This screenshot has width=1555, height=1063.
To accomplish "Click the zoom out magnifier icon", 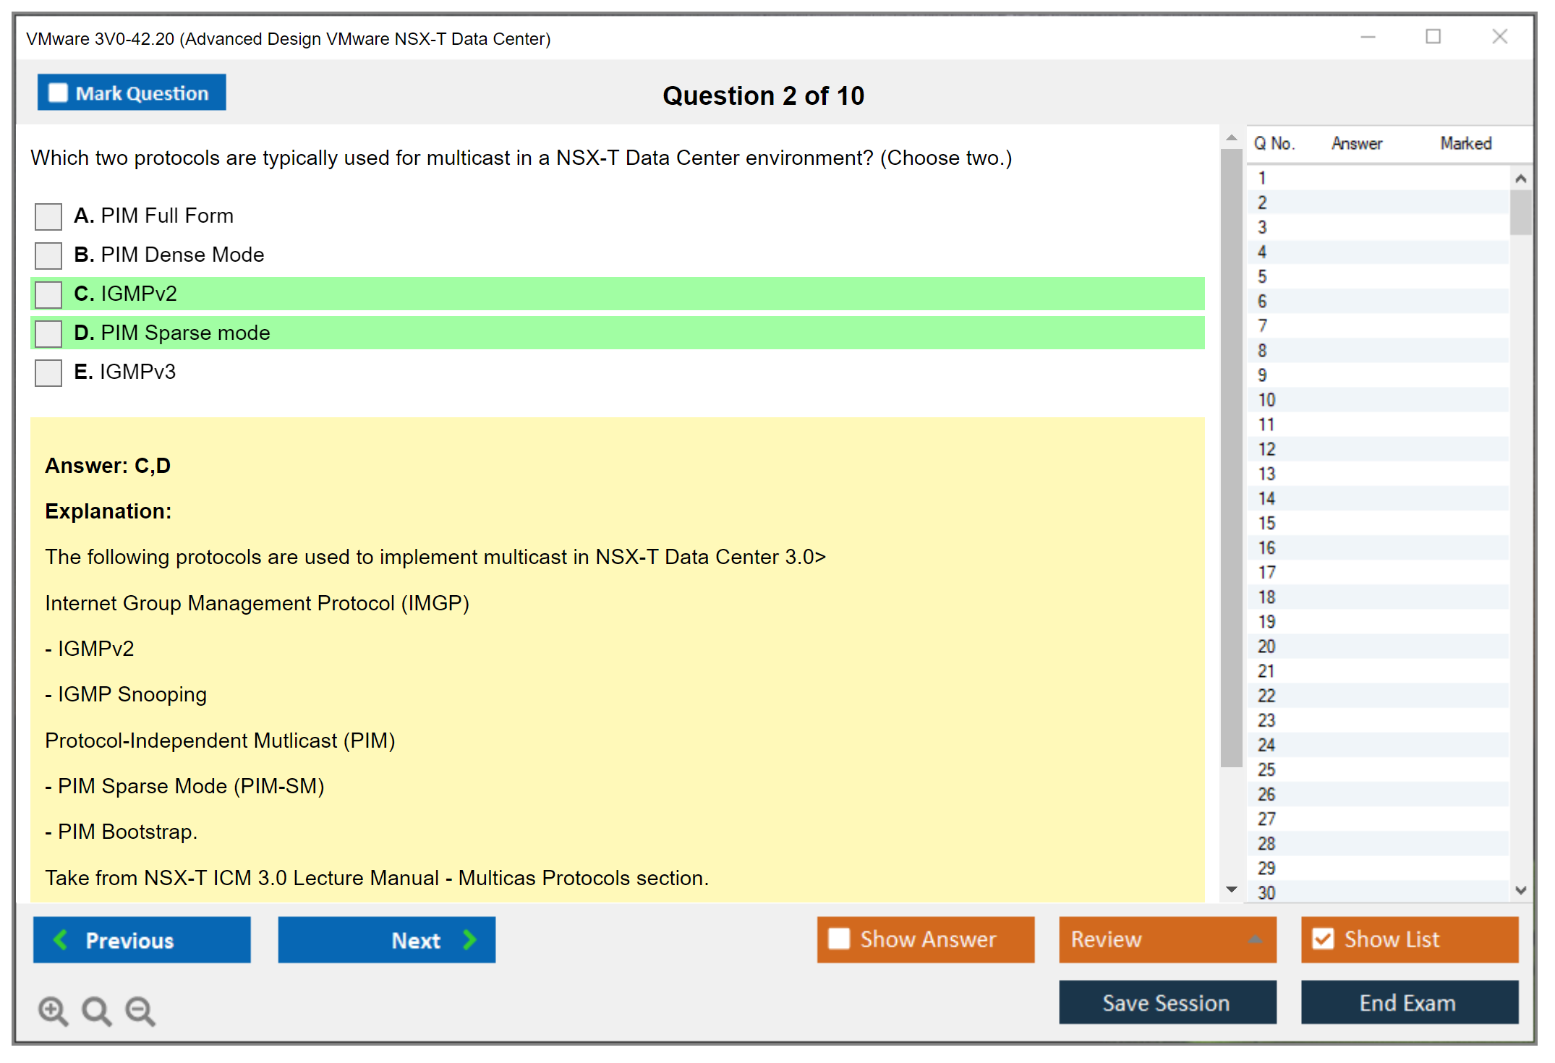I will click(x=140, y=1010).
